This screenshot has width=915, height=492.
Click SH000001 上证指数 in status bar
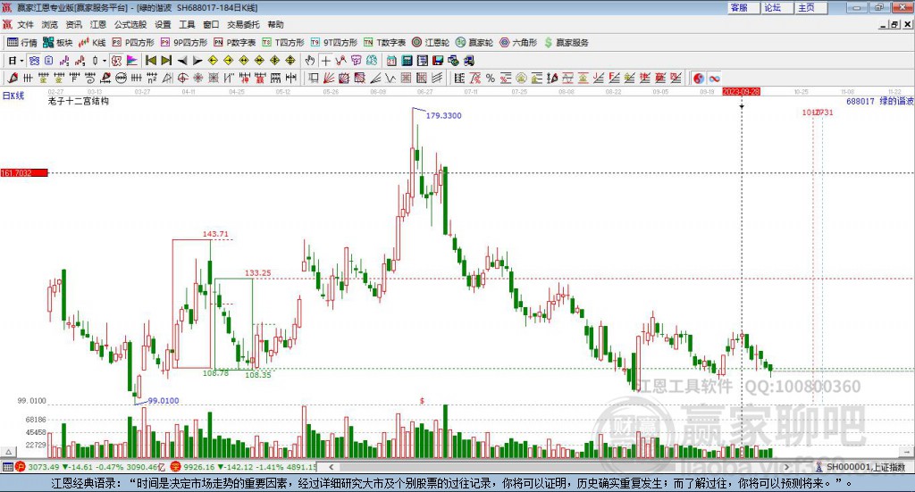point(865,467)
